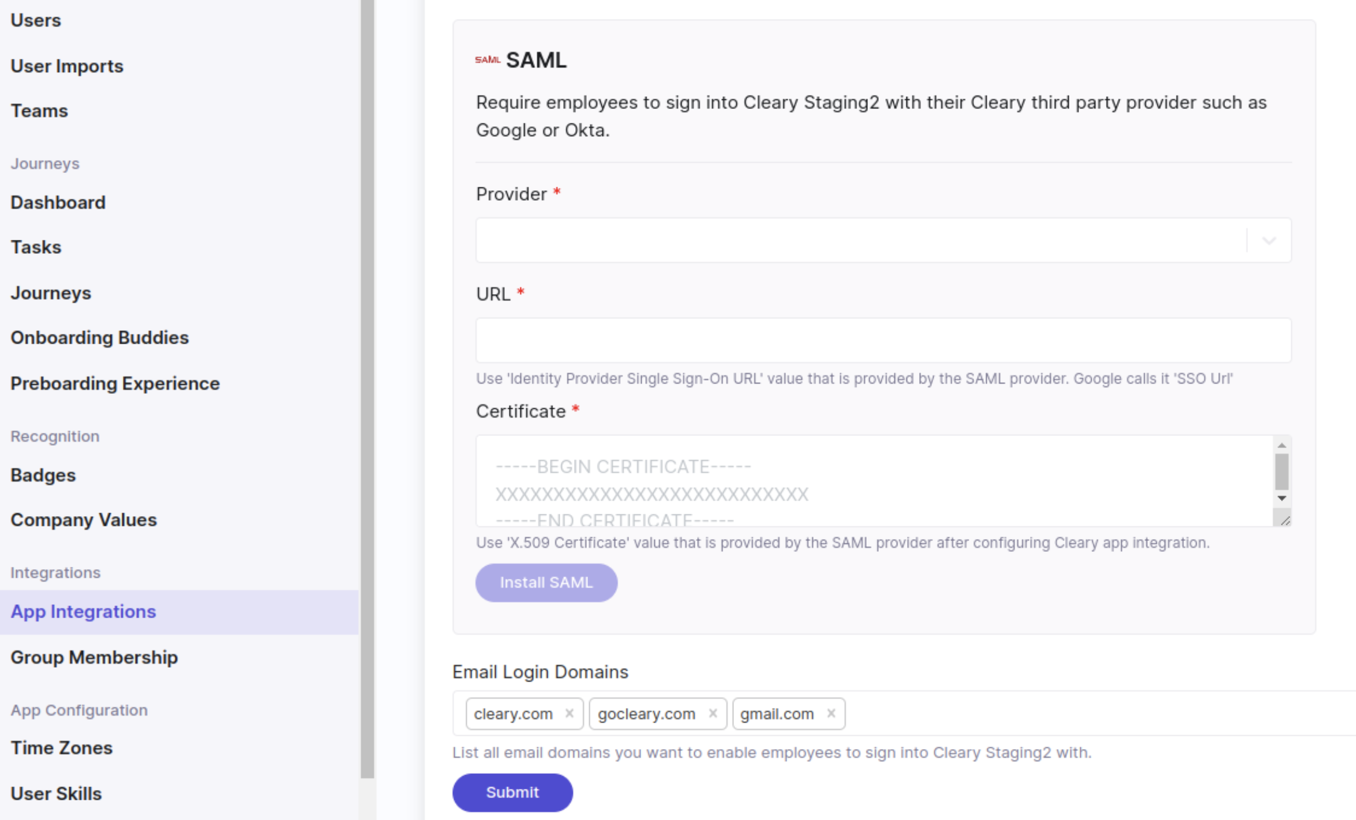Click the Provider dropdown chevron arrow
This screenshot has height=820, width=1356.
(x=1269, y=240)
